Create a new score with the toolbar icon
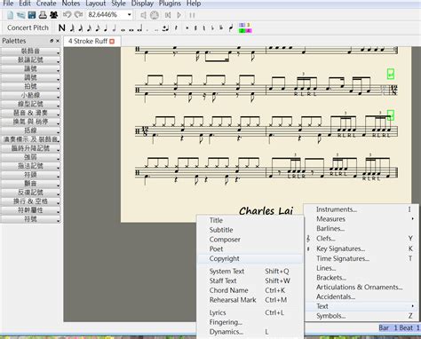Viewport: 421px width, 339px height. [11, 15]
